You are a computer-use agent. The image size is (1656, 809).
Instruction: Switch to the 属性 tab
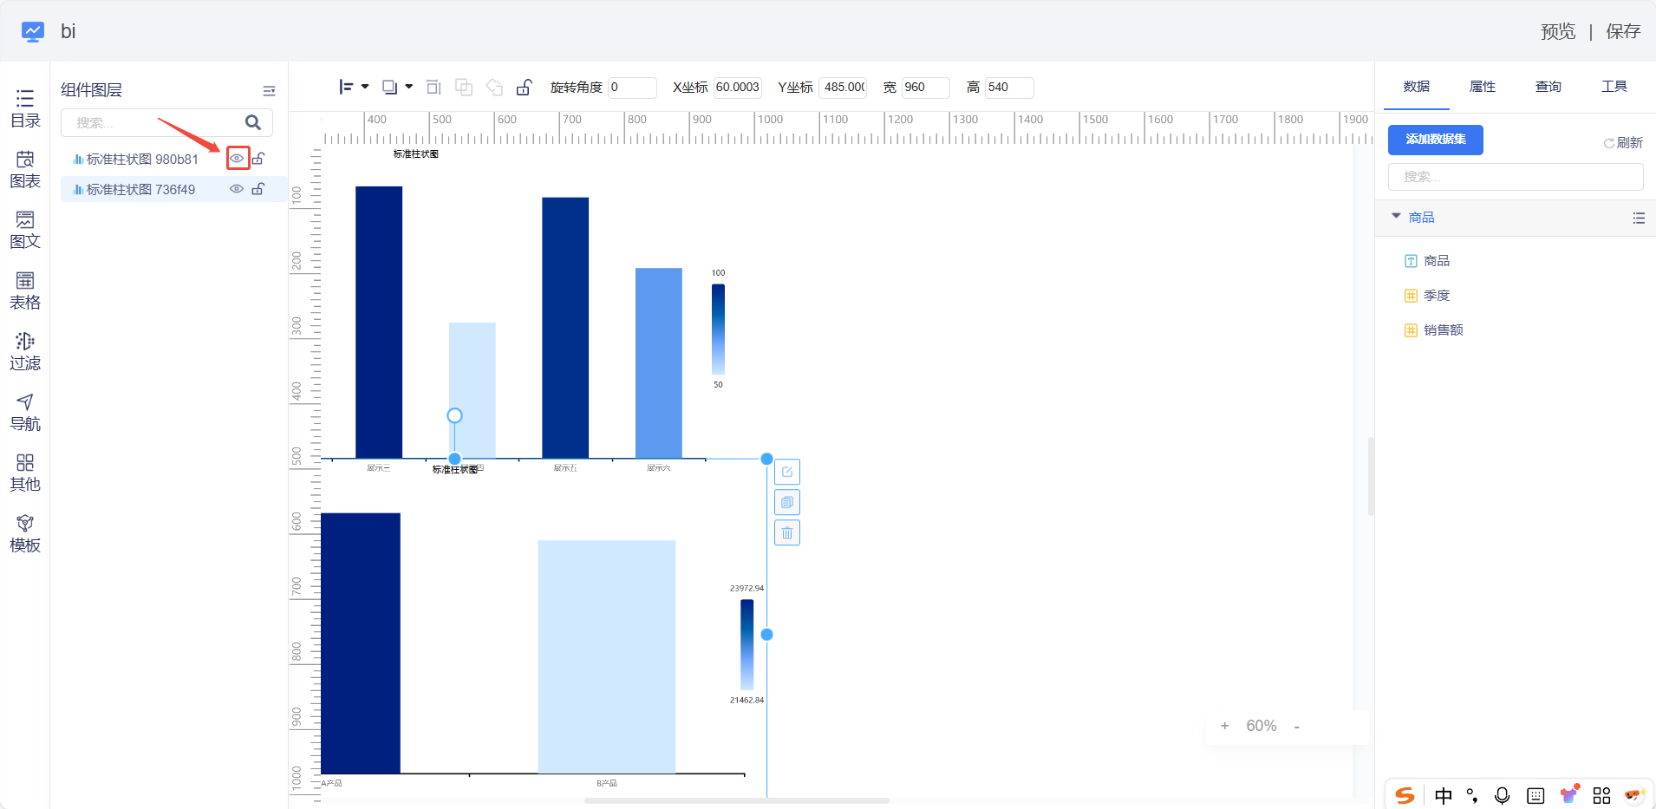tap(1482, 87)
